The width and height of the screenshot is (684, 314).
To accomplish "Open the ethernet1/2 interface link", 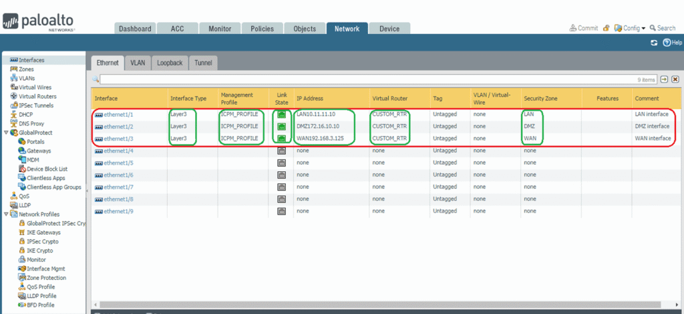I will [x=118, y=126].
